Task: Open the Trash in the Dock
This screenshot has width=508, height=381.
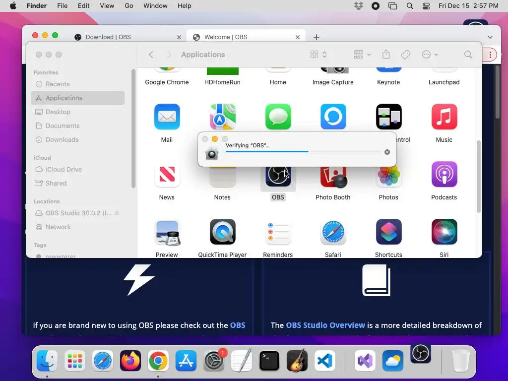Action: (x=460, y=361)
